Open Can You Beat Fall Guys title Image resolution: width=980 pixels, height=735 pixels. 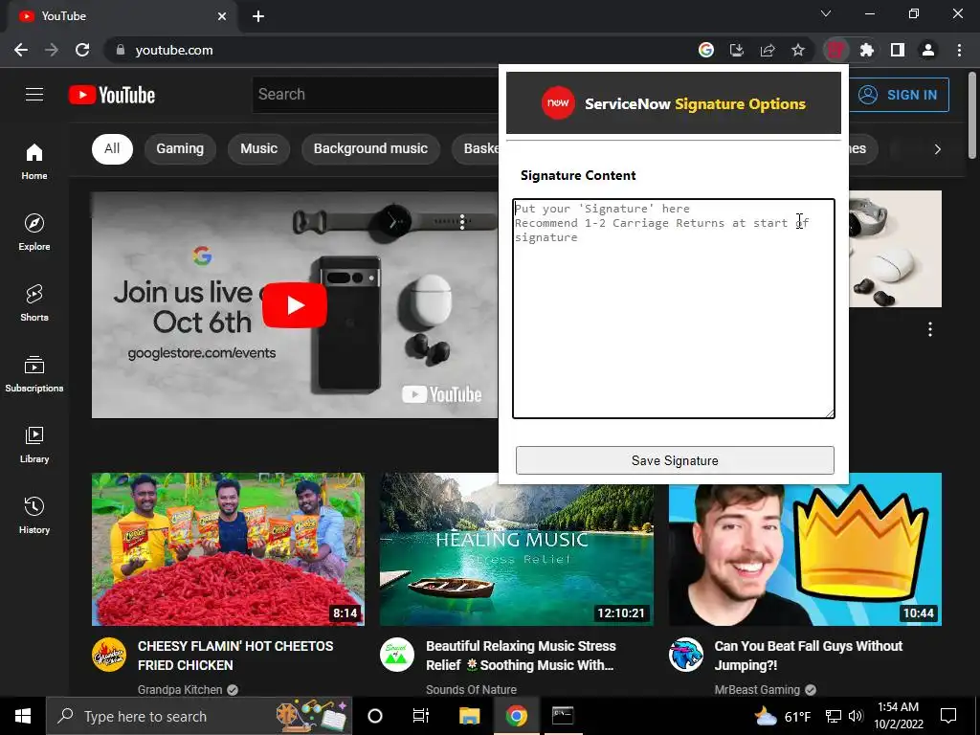click(x=808, y=656)
